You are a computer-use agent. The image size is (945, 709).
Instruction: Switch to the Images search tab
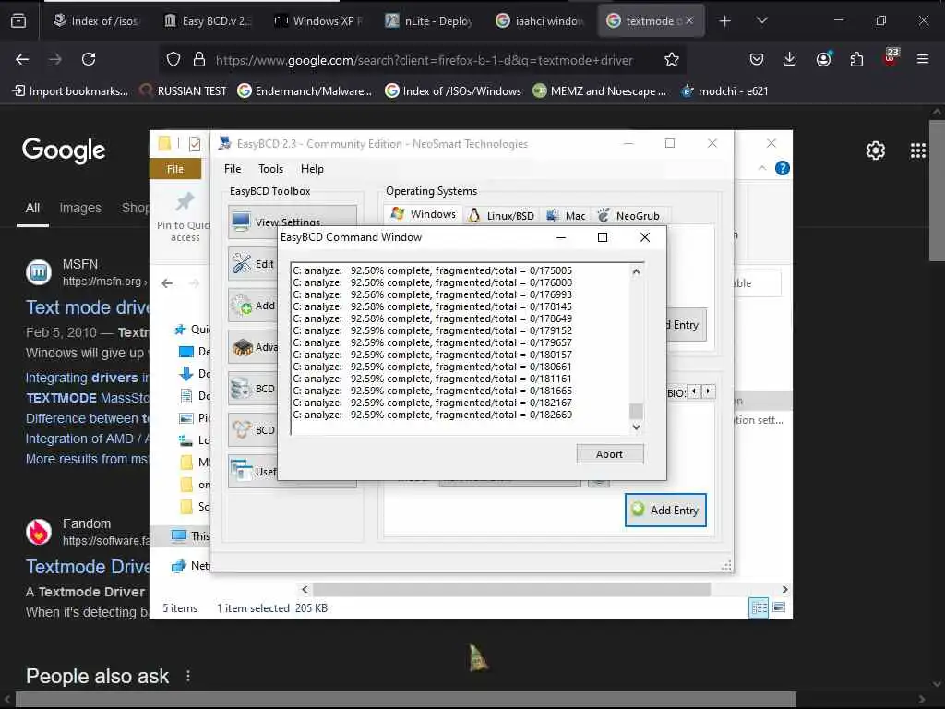click(80, 208)
